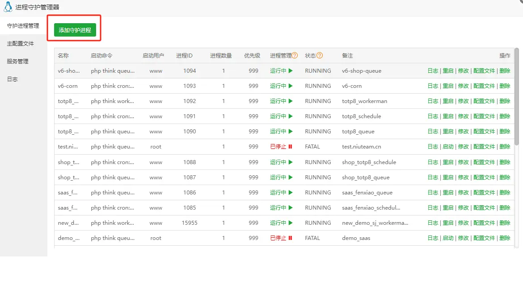Toggle stopped status of test.niuteam.cn process
Image resolution: width=523 pixels, height=289 pixels.
click(x=281, y=147)
